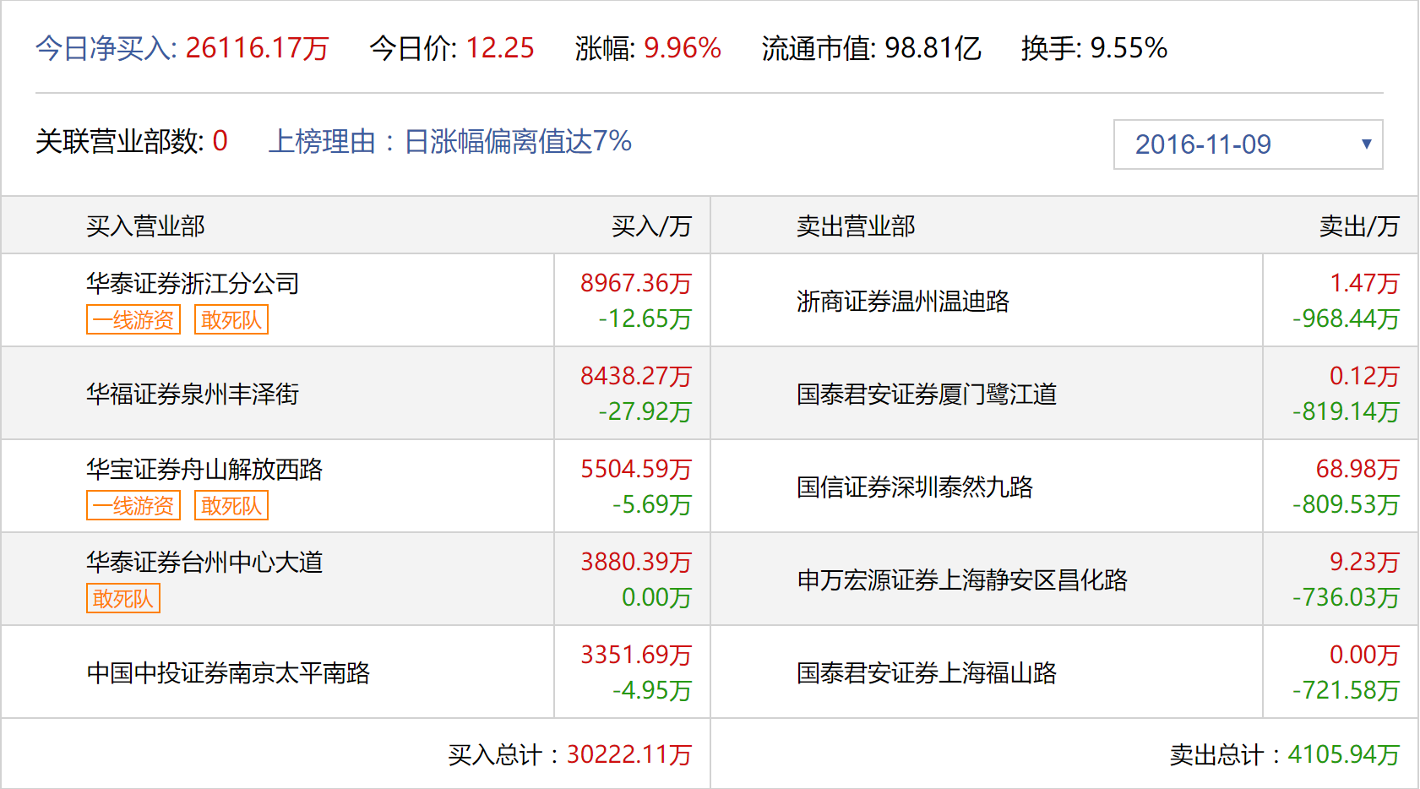Select the -721.58万 sell amount
Image resolution: width=1420 pixels, height=789 pixels.
(x=1346, y=690)
